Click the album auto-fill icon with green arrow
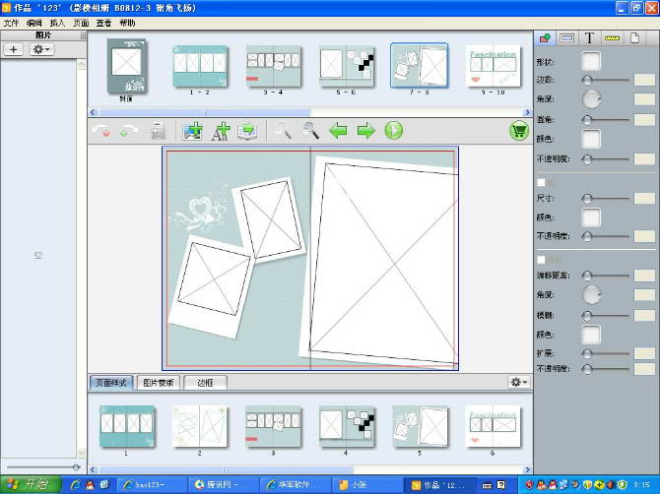The image size is (660, 494). pyautogui.click(x=248, y=131)
